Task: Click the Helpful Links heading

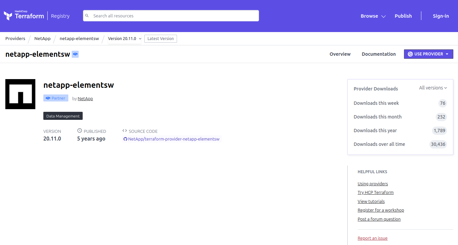Action: tap(372, 172)
